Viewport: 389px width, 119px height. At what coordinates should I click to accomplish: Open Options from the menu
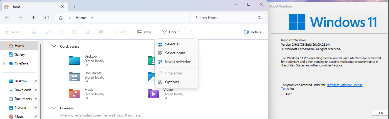(x=177, y=82)
